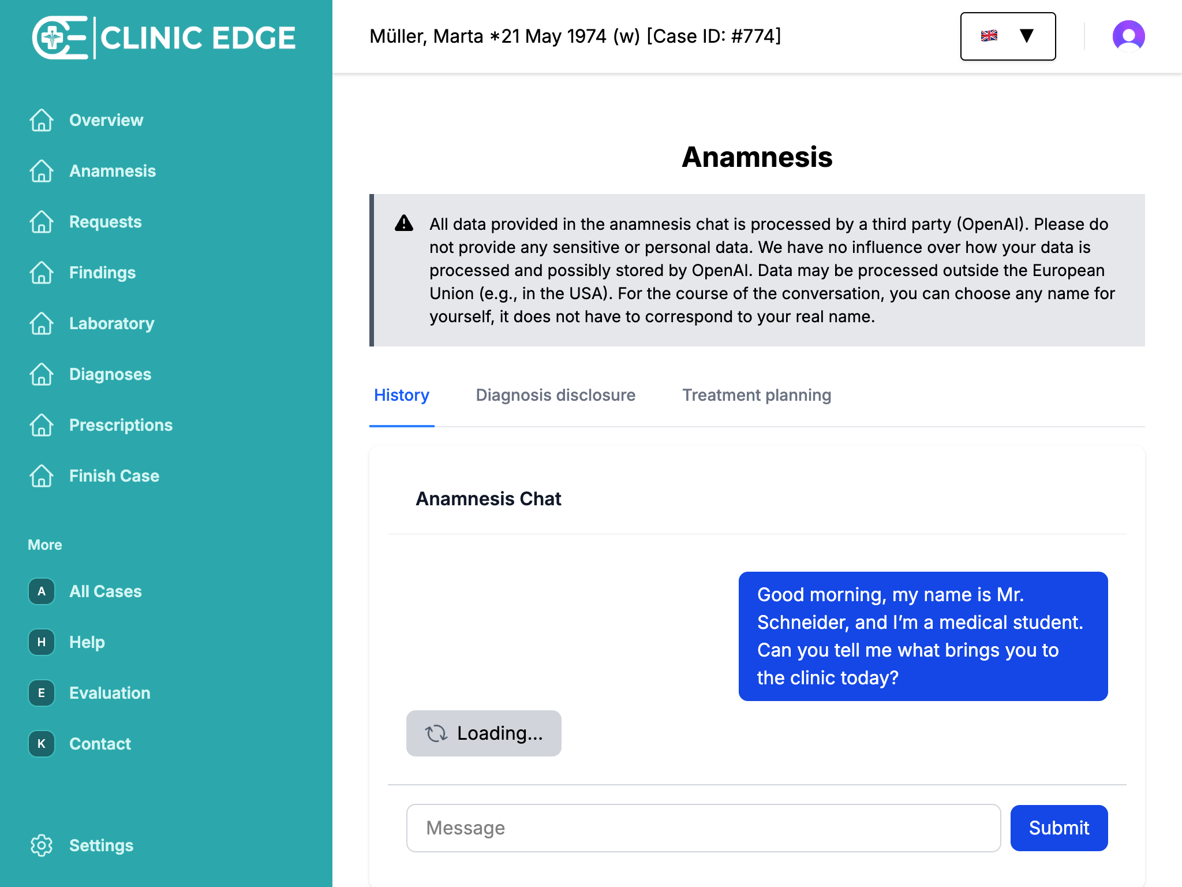
Task: Select the History tab
Action: [402, 395]
